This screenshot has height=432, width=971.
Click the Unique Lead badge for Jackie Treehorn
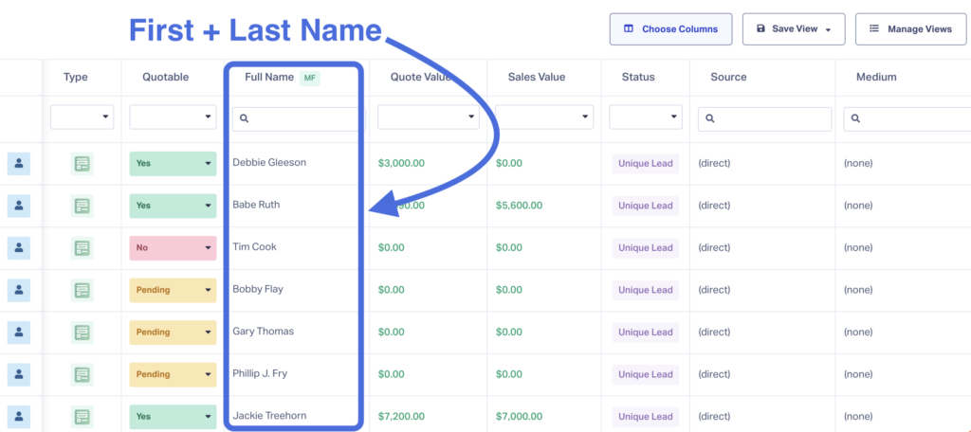[x=645, y=416]
